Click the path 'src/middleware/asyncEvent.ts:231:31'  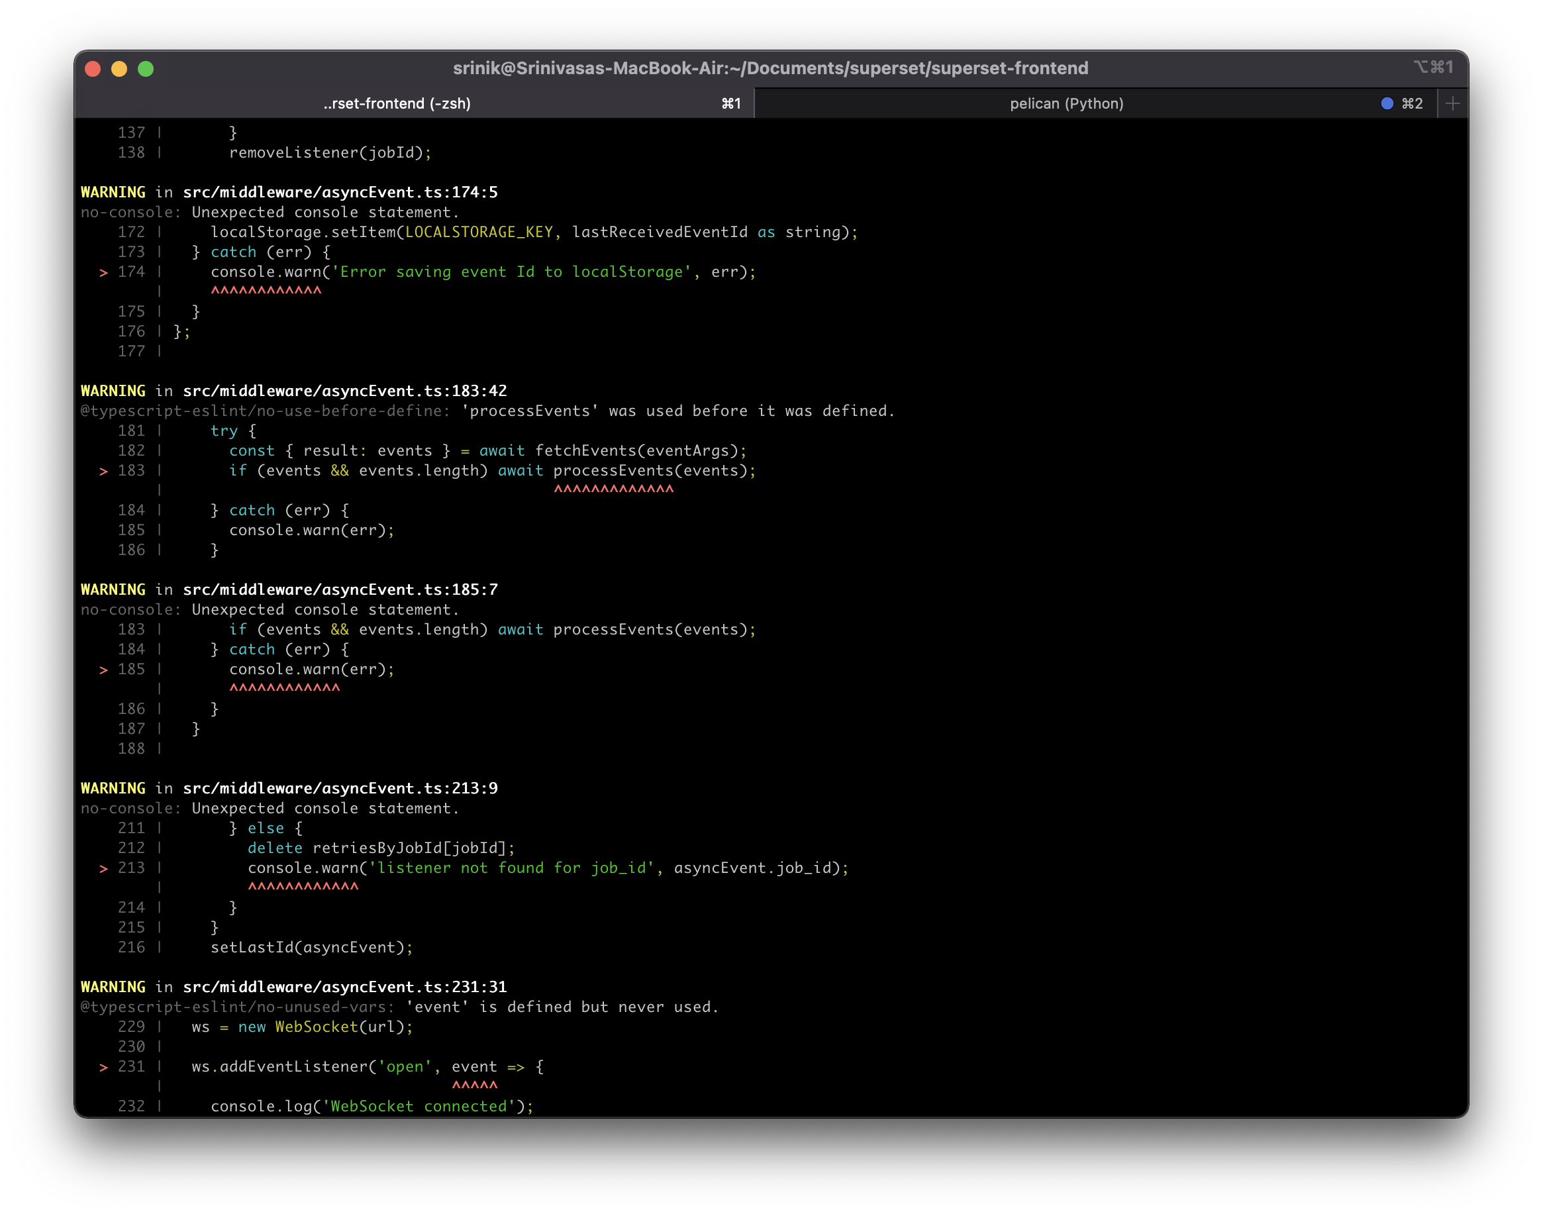345,987
